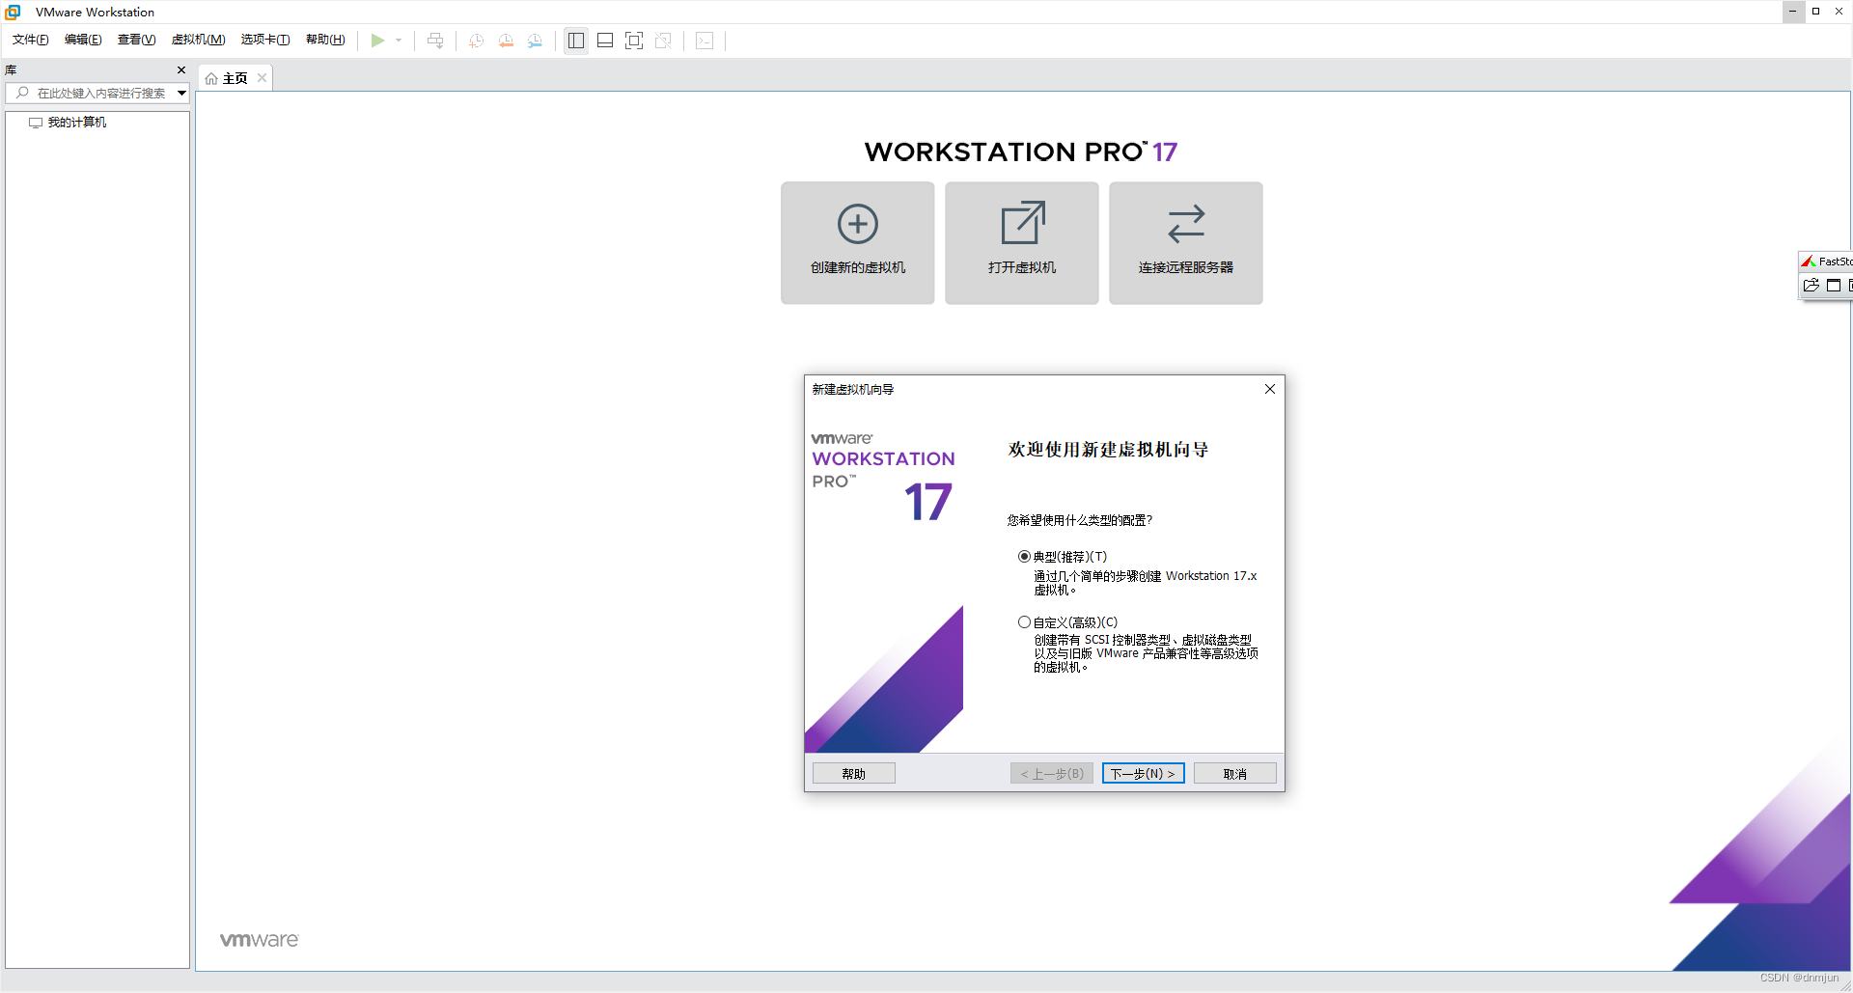This screenshot has height=993, width=1853.
Task: Click the 打开虚拟机 tile
Action: click(x=1022, y=243)
